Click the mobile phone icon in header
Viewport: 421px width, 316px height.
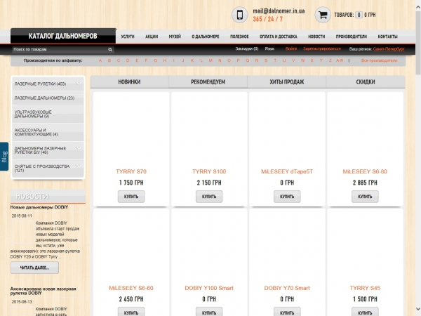pyautogui.click(x=239, y=15)
